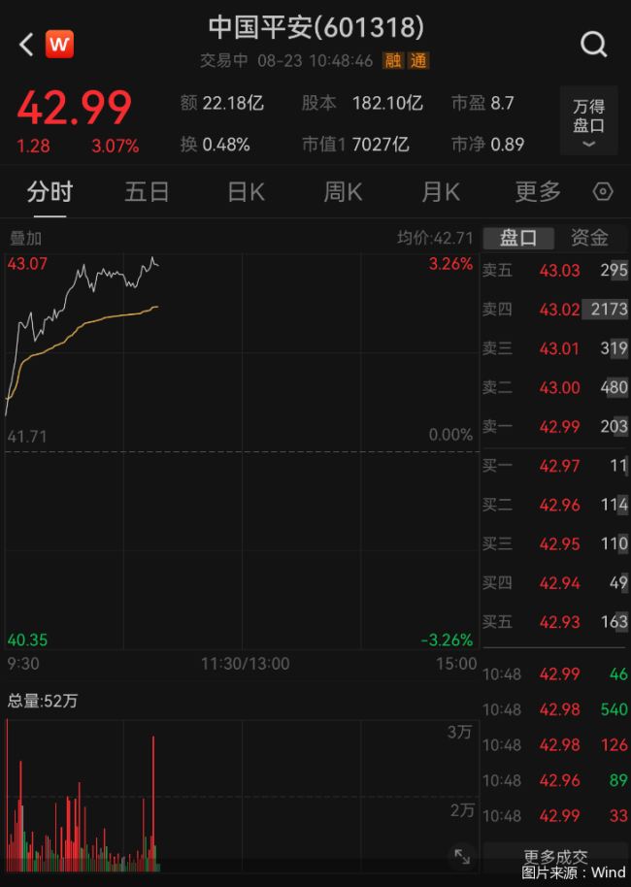Tap the trade row with volume 33

click(555, 816)
